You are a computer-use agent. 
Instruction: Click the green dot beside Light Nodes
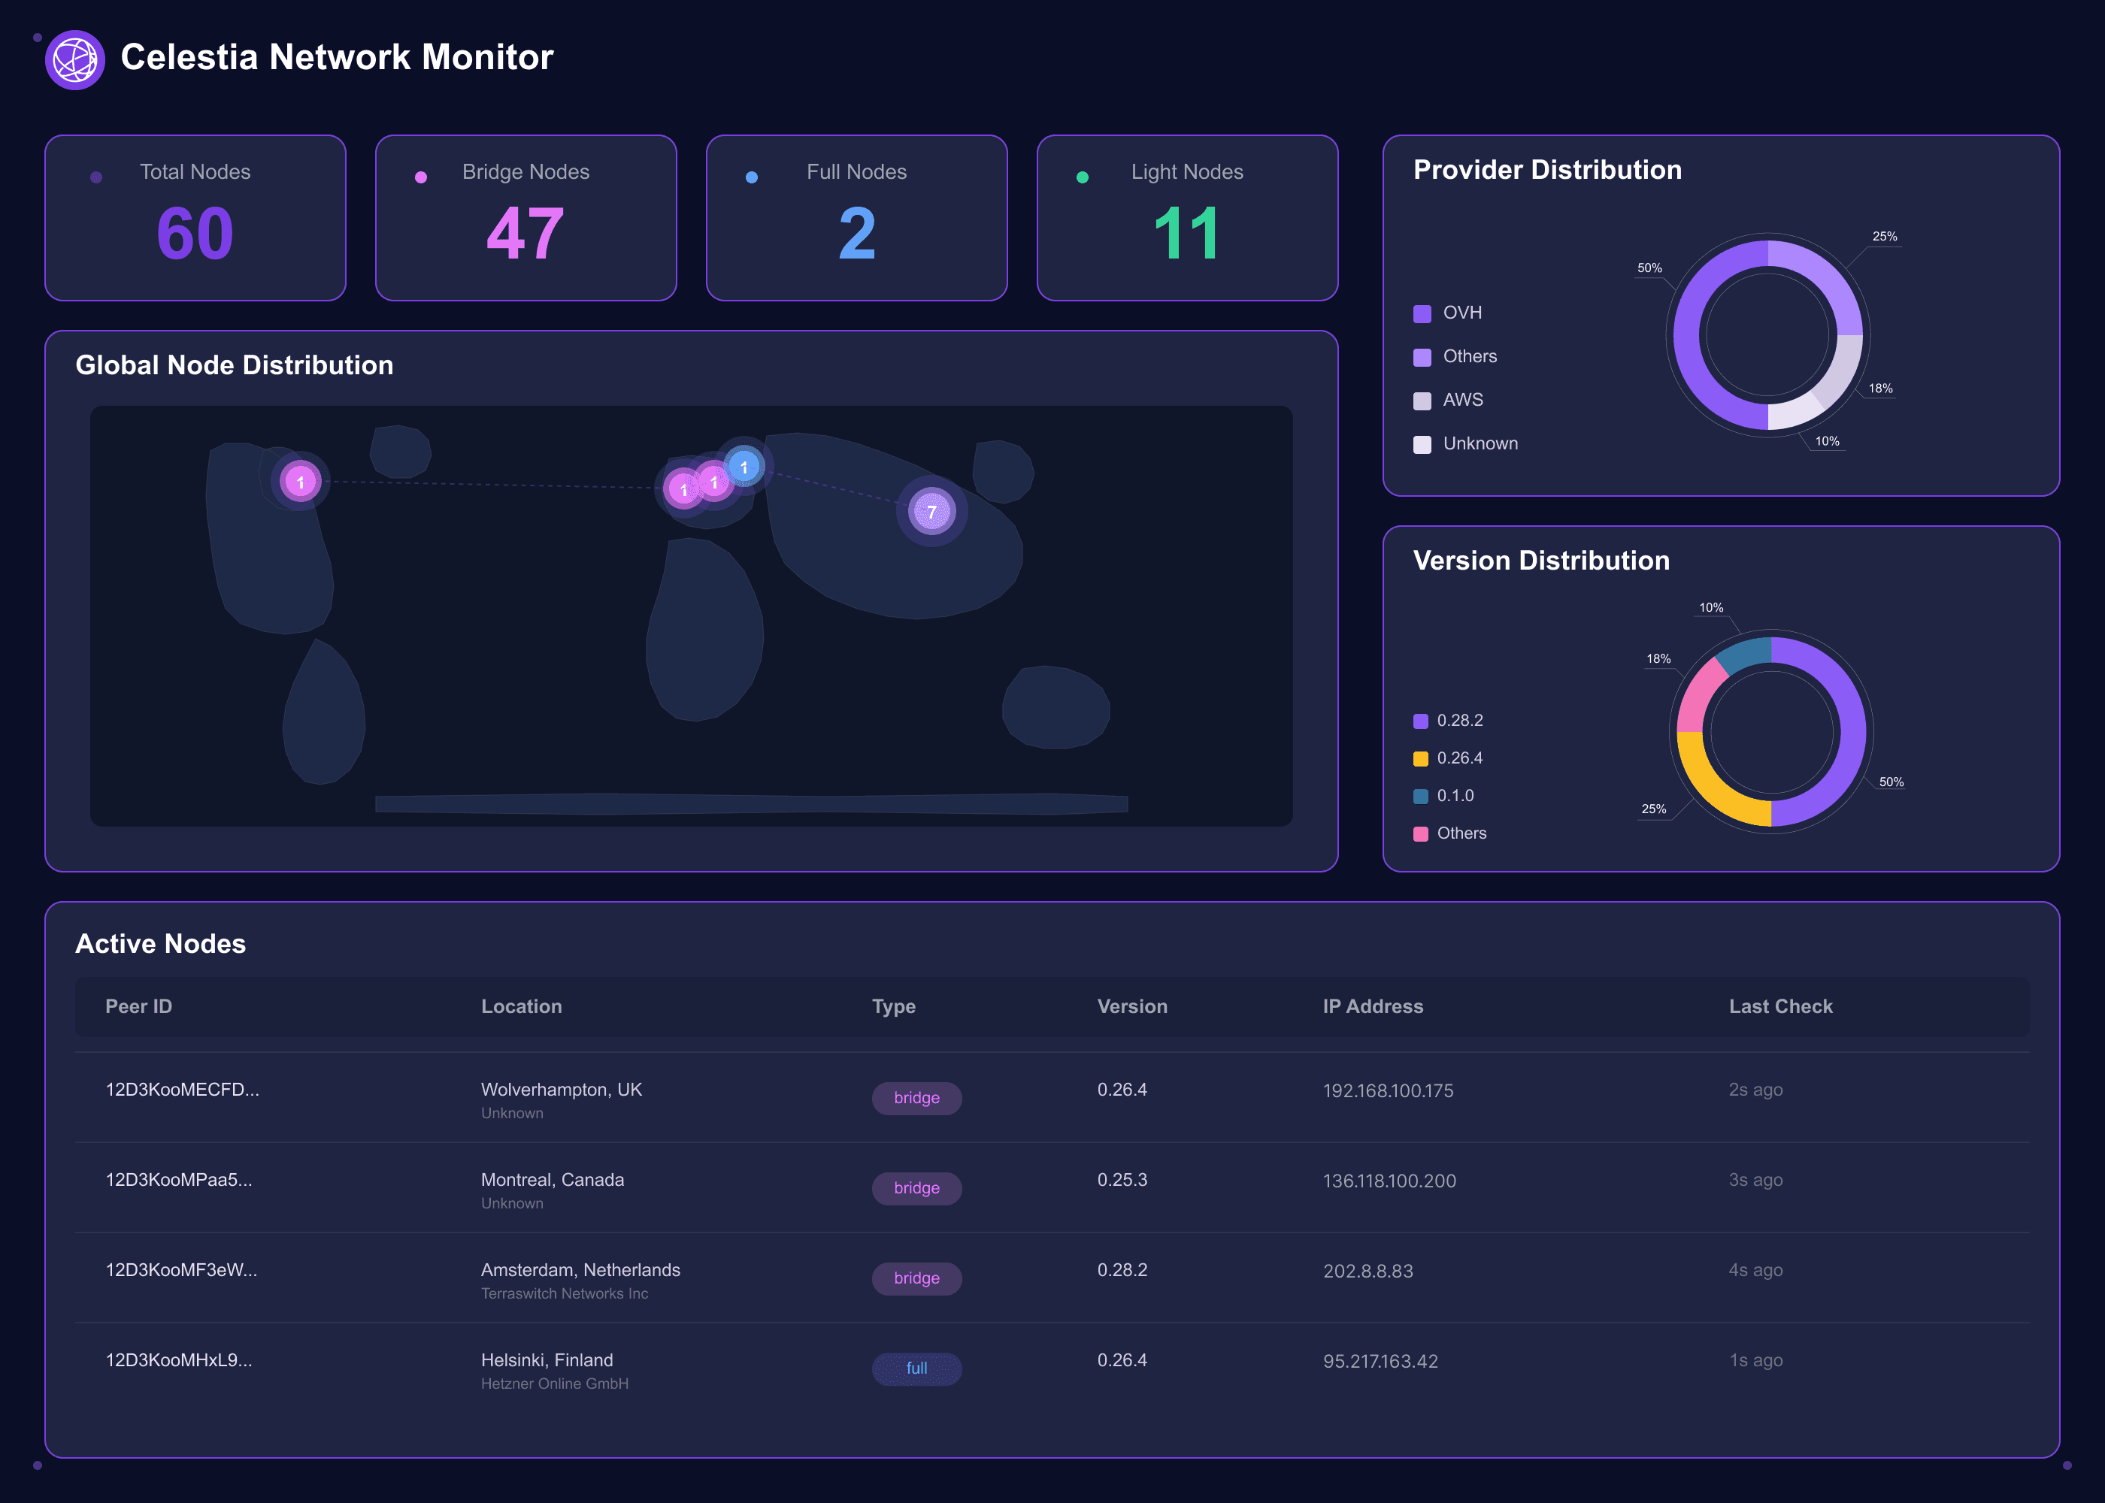point(1082,177)
